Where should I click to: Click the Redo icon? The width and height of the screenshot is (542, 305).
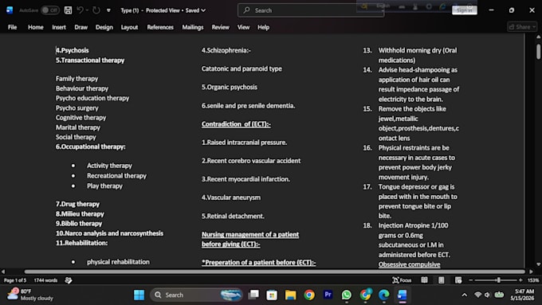96,10
